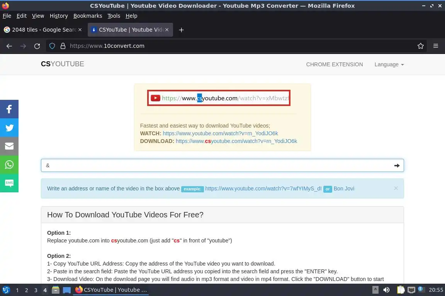Click 'How To Download YouTube Videos For Free?' heading

(x=125, y=215)
